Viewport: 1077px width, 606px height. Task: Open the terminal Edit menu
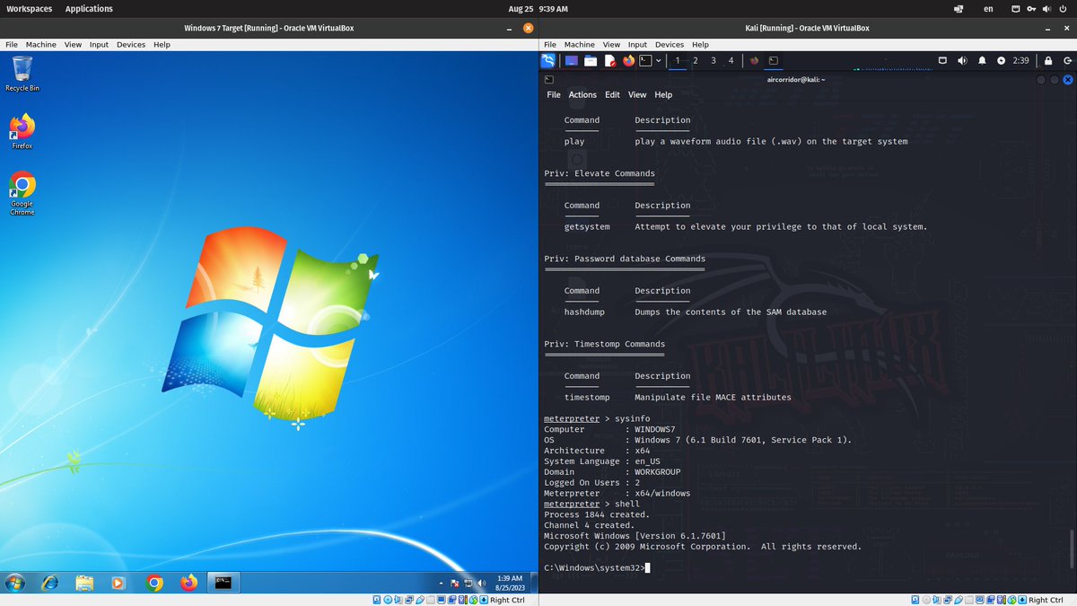point(612,94)
